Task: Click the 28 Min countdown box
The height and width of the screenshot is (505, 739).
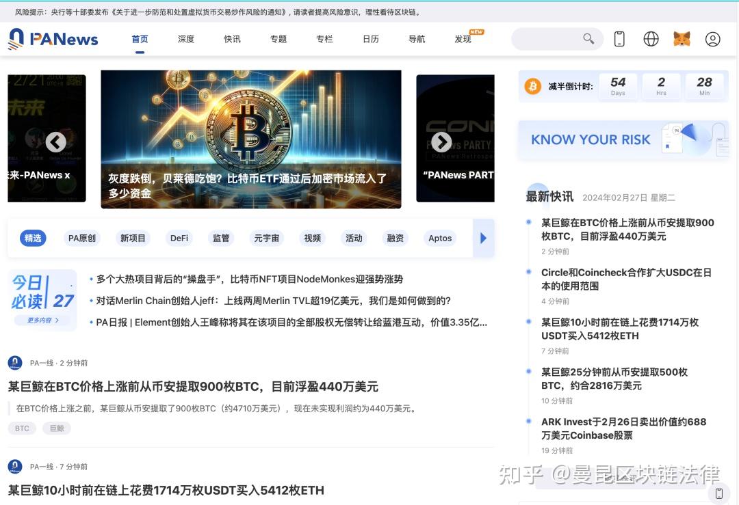Action: (705, 86)
